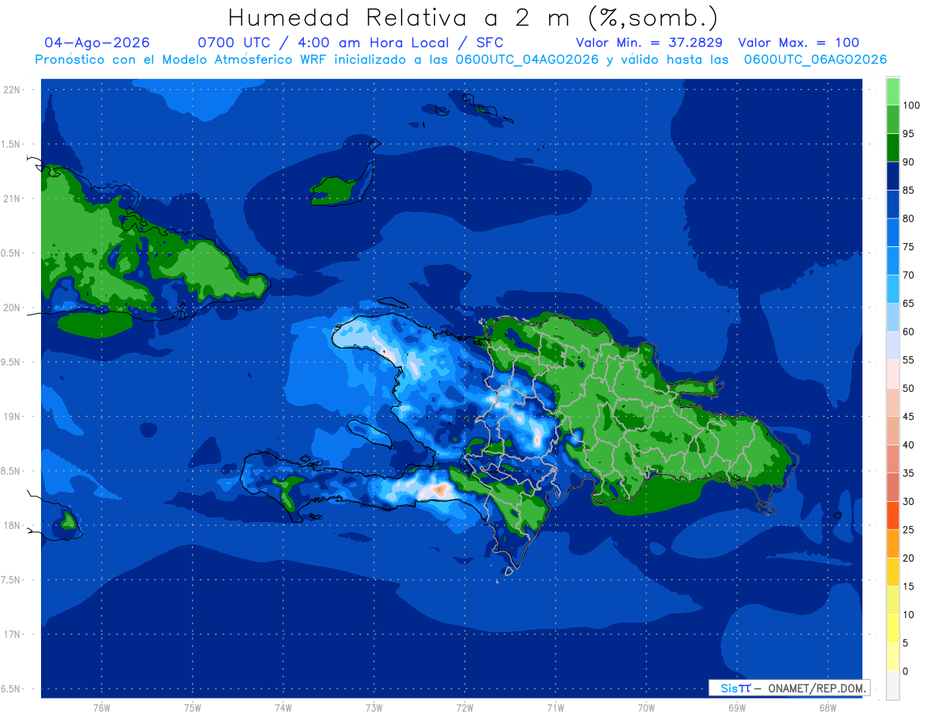The height and width of the screenshot is (718, 929).
Task: Click the 21N latitude label
Action: (12, 199)
